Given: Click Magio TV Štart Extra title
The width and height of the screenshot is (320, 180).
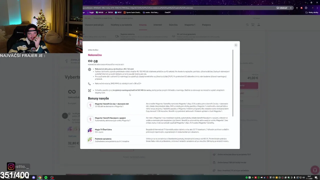Looking at the screenshot, I should coord(103,129).
